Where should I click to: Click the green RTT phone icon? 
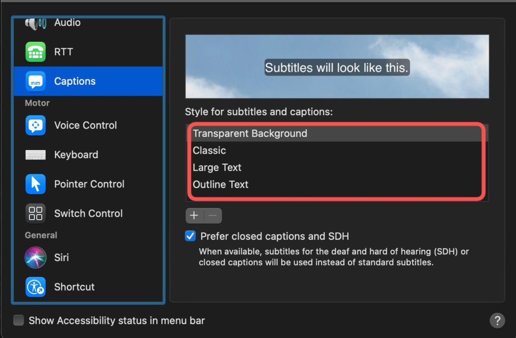pyautogui.click(x=36, y=52)
